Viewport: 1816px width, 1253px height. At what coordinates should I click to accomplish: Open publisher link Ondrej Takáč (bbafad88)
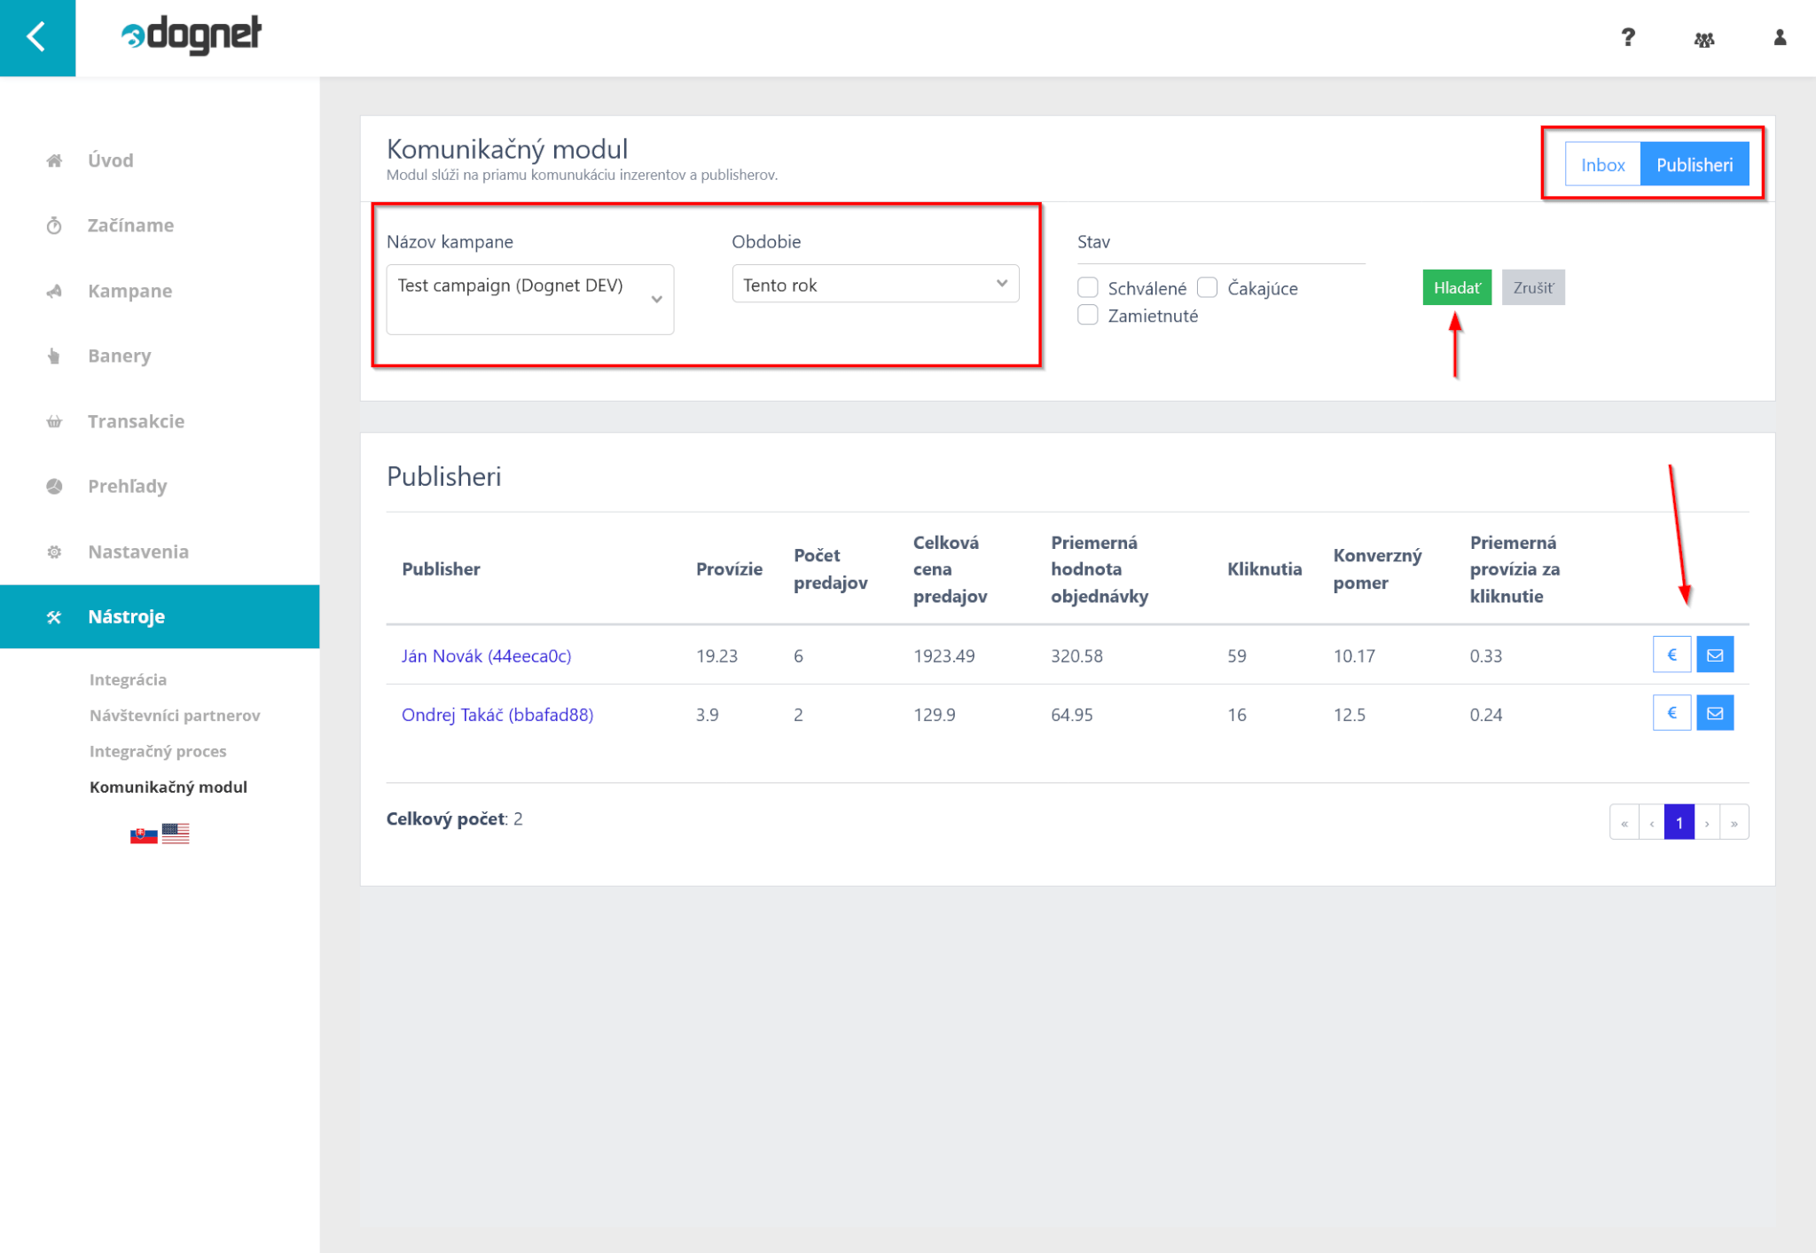point(497,715)
